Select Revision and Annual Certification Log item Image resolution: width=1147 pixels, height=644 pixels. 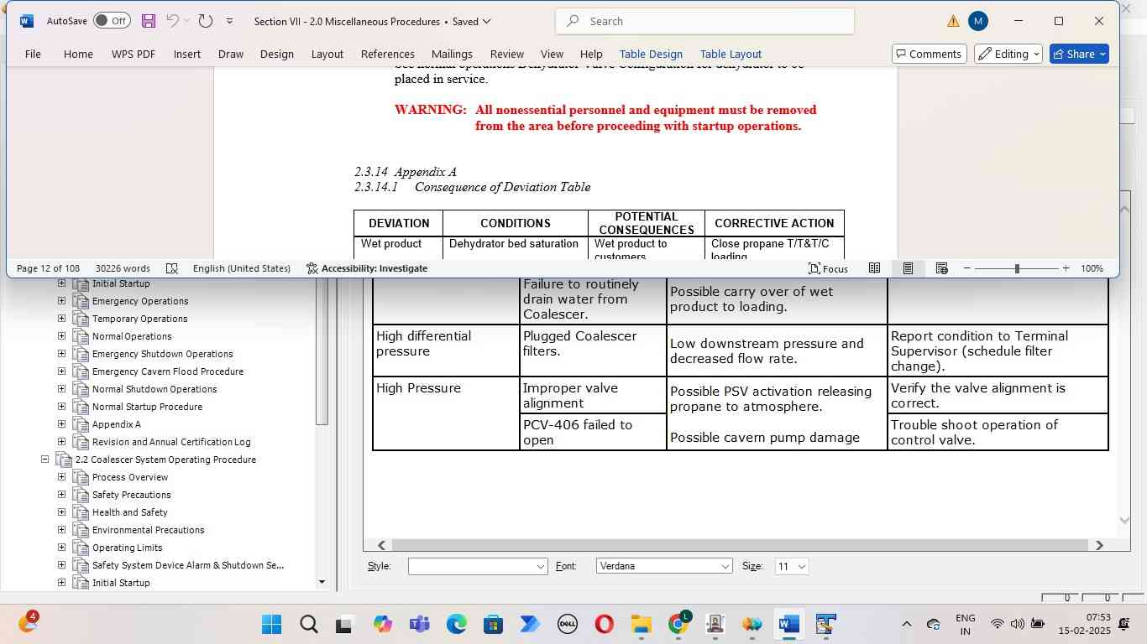click(x=171, y=442)
